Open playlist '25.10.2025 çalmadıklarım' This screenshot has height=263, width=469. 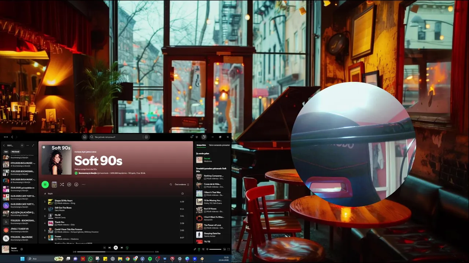(x=19, y=189)
